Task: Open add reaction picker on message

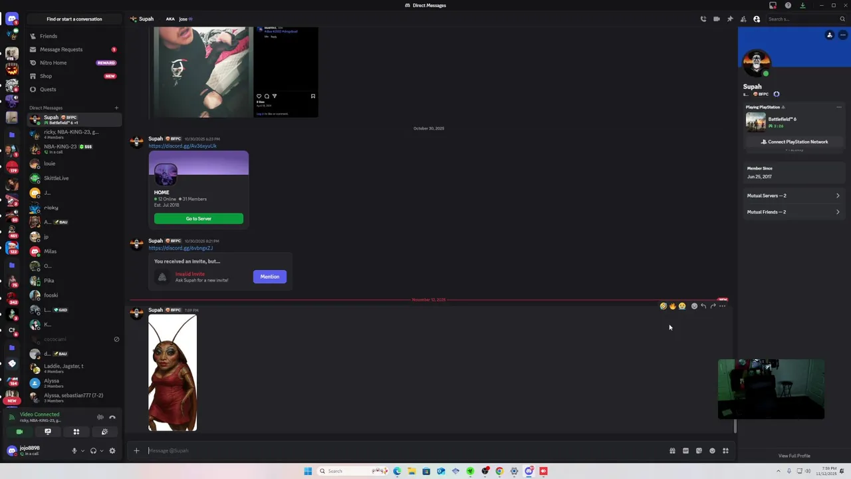Action: [x=694, y=306]
